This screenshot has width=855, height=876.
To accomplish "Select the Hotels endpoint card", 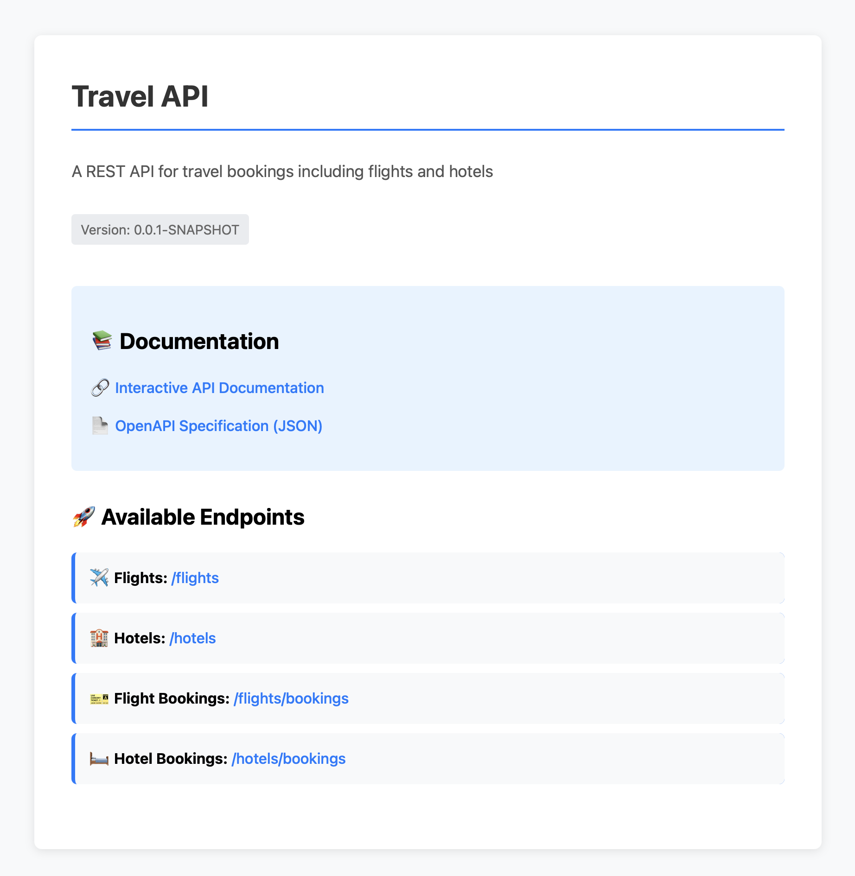I will tap(427, 638).
